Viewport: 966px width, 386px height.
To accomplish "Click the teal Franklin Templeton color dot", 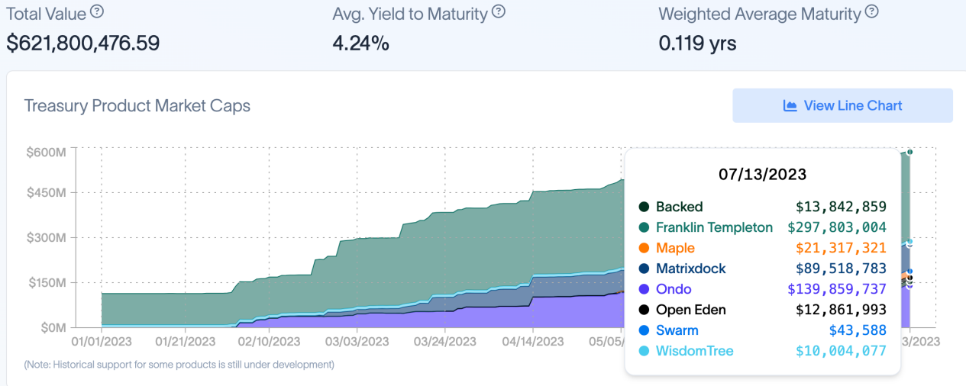I will pyautogui.click(x=644, y=227).
